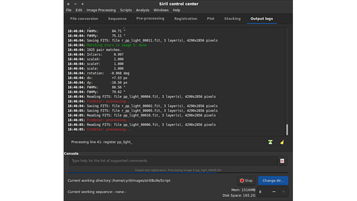Click the output log vertical scrollbar
Viewport: 357px width, 201px height.
[287, 129]
